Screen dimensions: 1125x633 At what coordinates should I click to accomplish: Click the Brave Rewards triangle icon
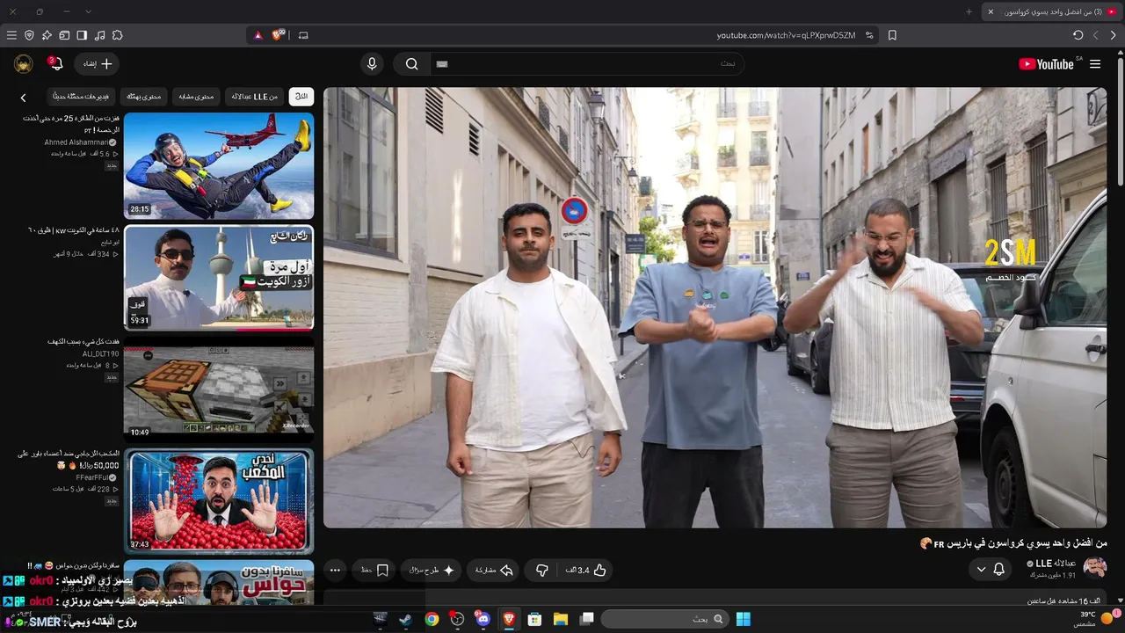pyautogui.click(x=258, y=35)
